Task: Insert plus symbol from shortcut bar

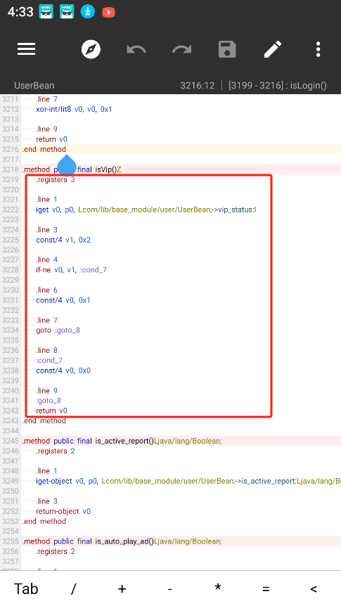Action: pos(122,588)
